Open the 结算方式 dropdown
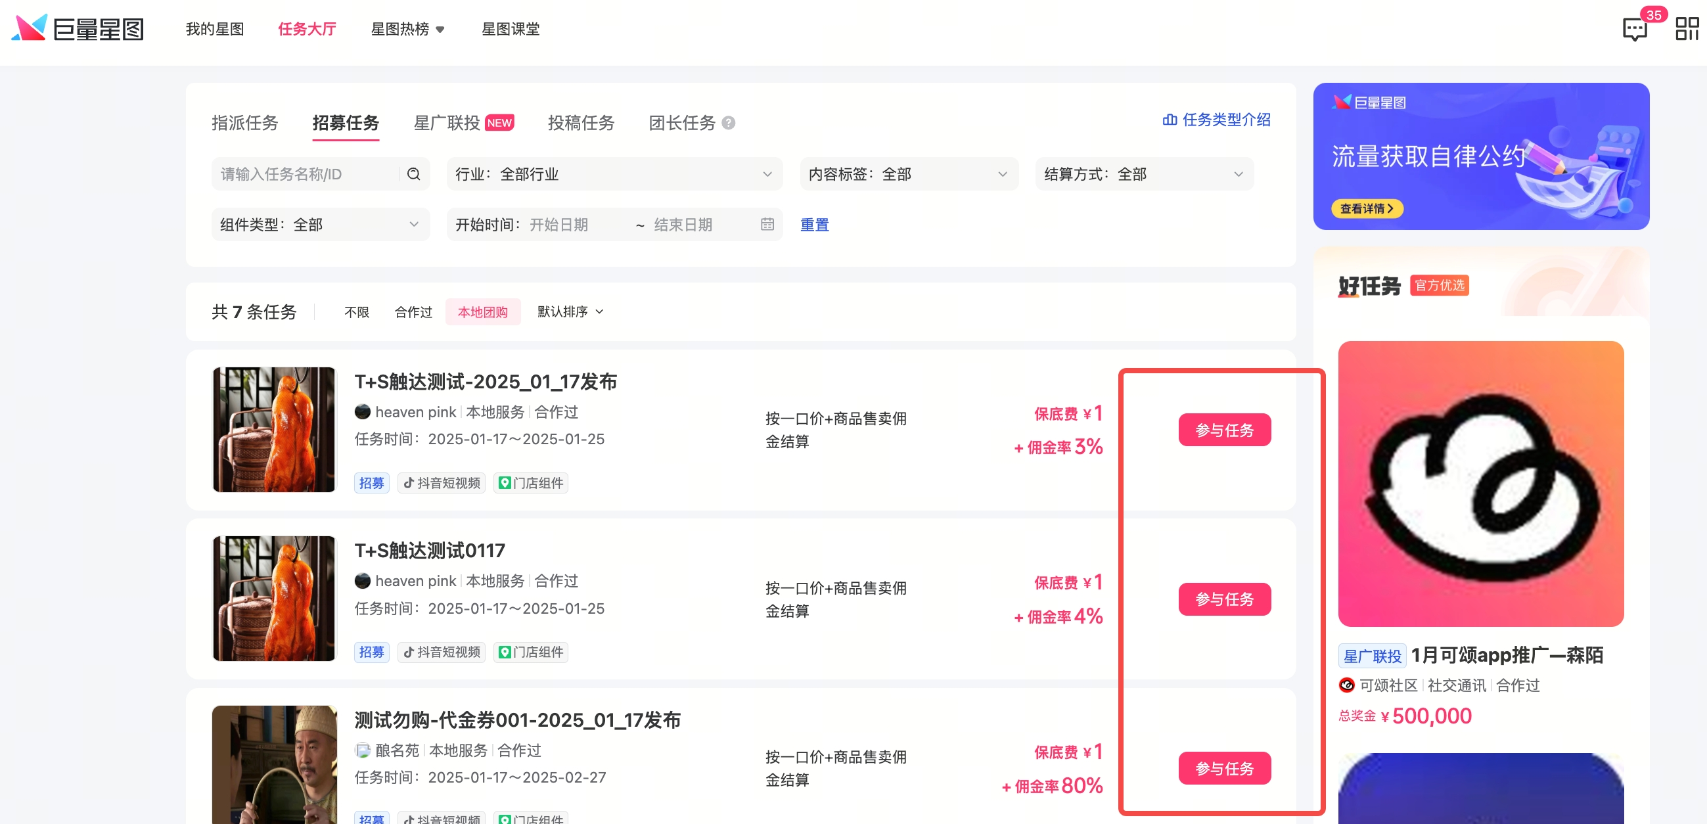Image resolution: width=1707 pixels, height=824 pixels. pos(1145,173)
